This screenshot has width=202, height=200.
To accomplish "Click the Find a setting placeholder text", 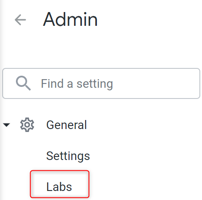I will tap(77, 84).
